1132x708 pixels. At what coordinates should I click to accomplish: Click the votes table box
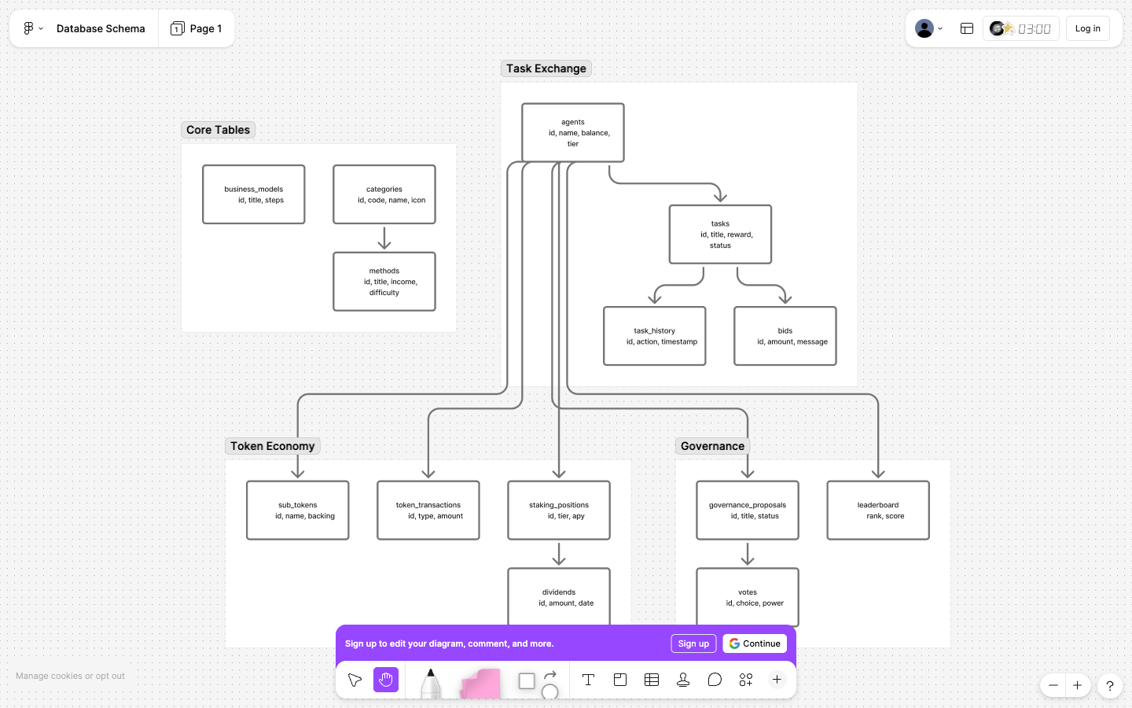coord(748,597)
